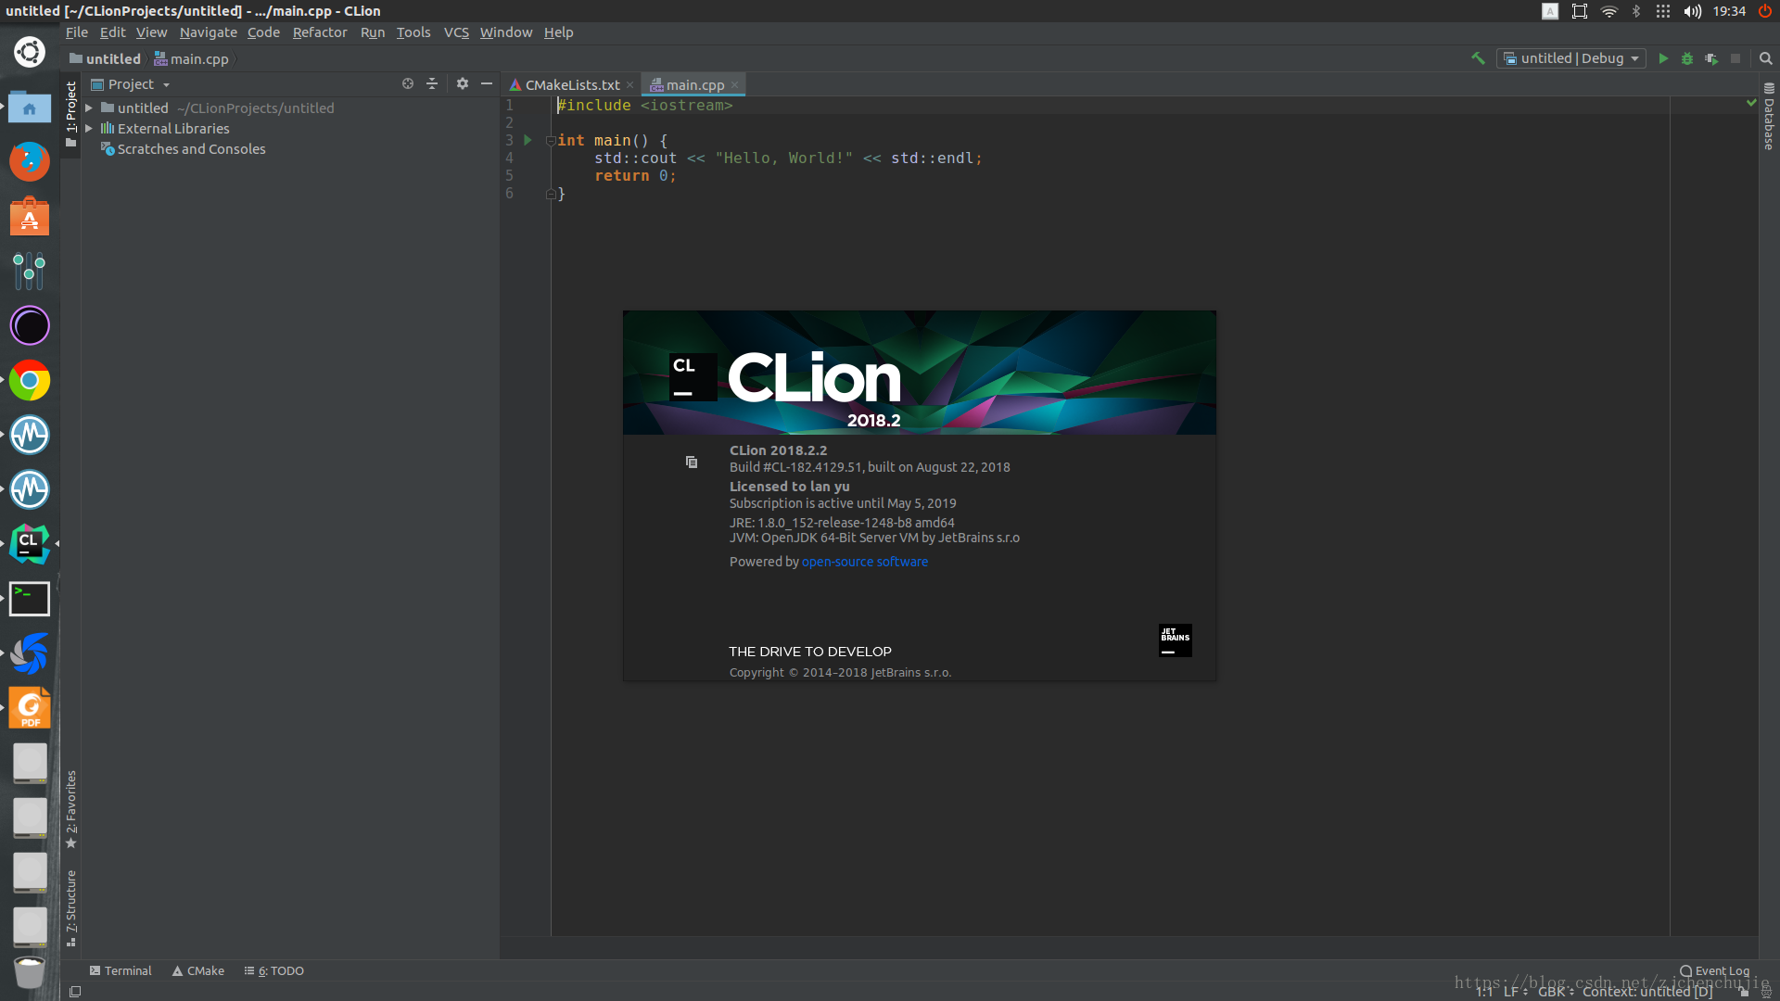Hide the Project panel with minus icon
The image size is (1780, 1001).
pos(487,83)
